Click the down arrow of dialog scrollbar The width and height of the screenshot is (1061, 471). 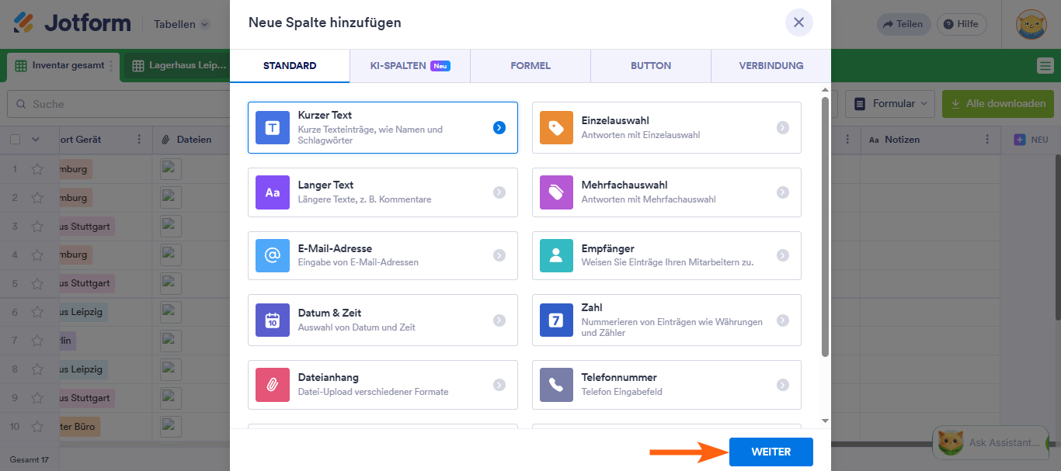tap(825, 421)
